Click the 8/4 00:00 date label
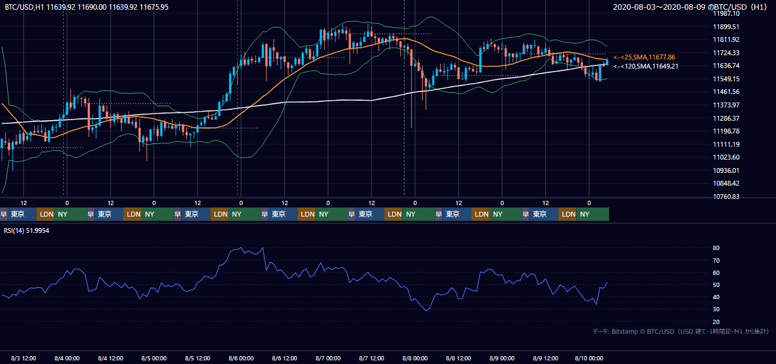Image resolution: width=776 pixels, height=364 pixels. 68,358
